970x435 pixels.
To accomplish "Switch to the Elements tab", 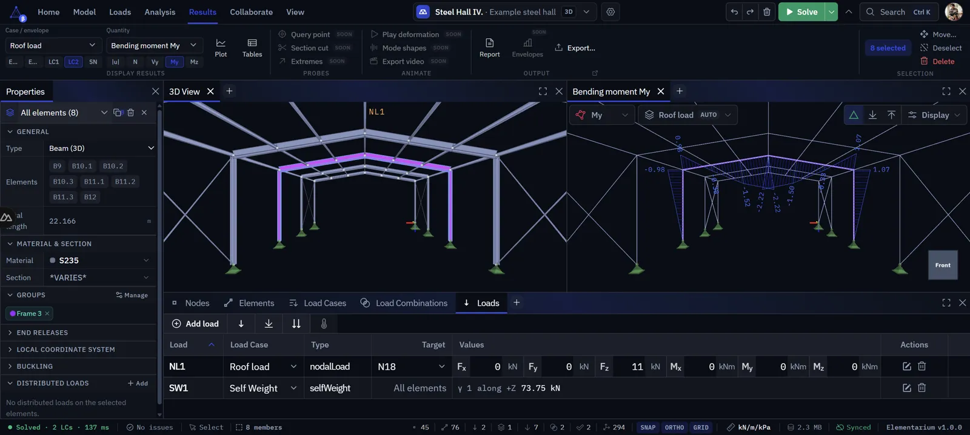I will (249, 303).
